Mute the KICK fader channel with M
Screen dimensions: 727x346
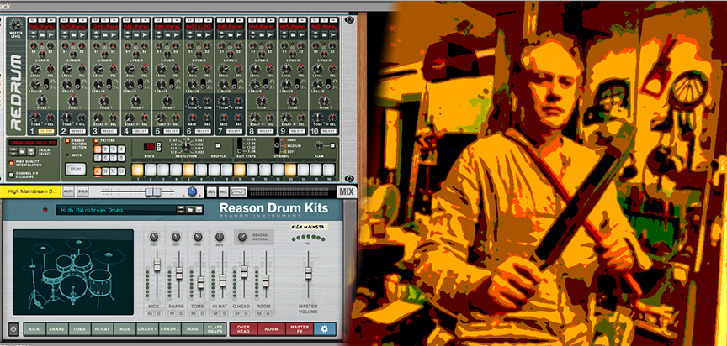pos(149,313)
